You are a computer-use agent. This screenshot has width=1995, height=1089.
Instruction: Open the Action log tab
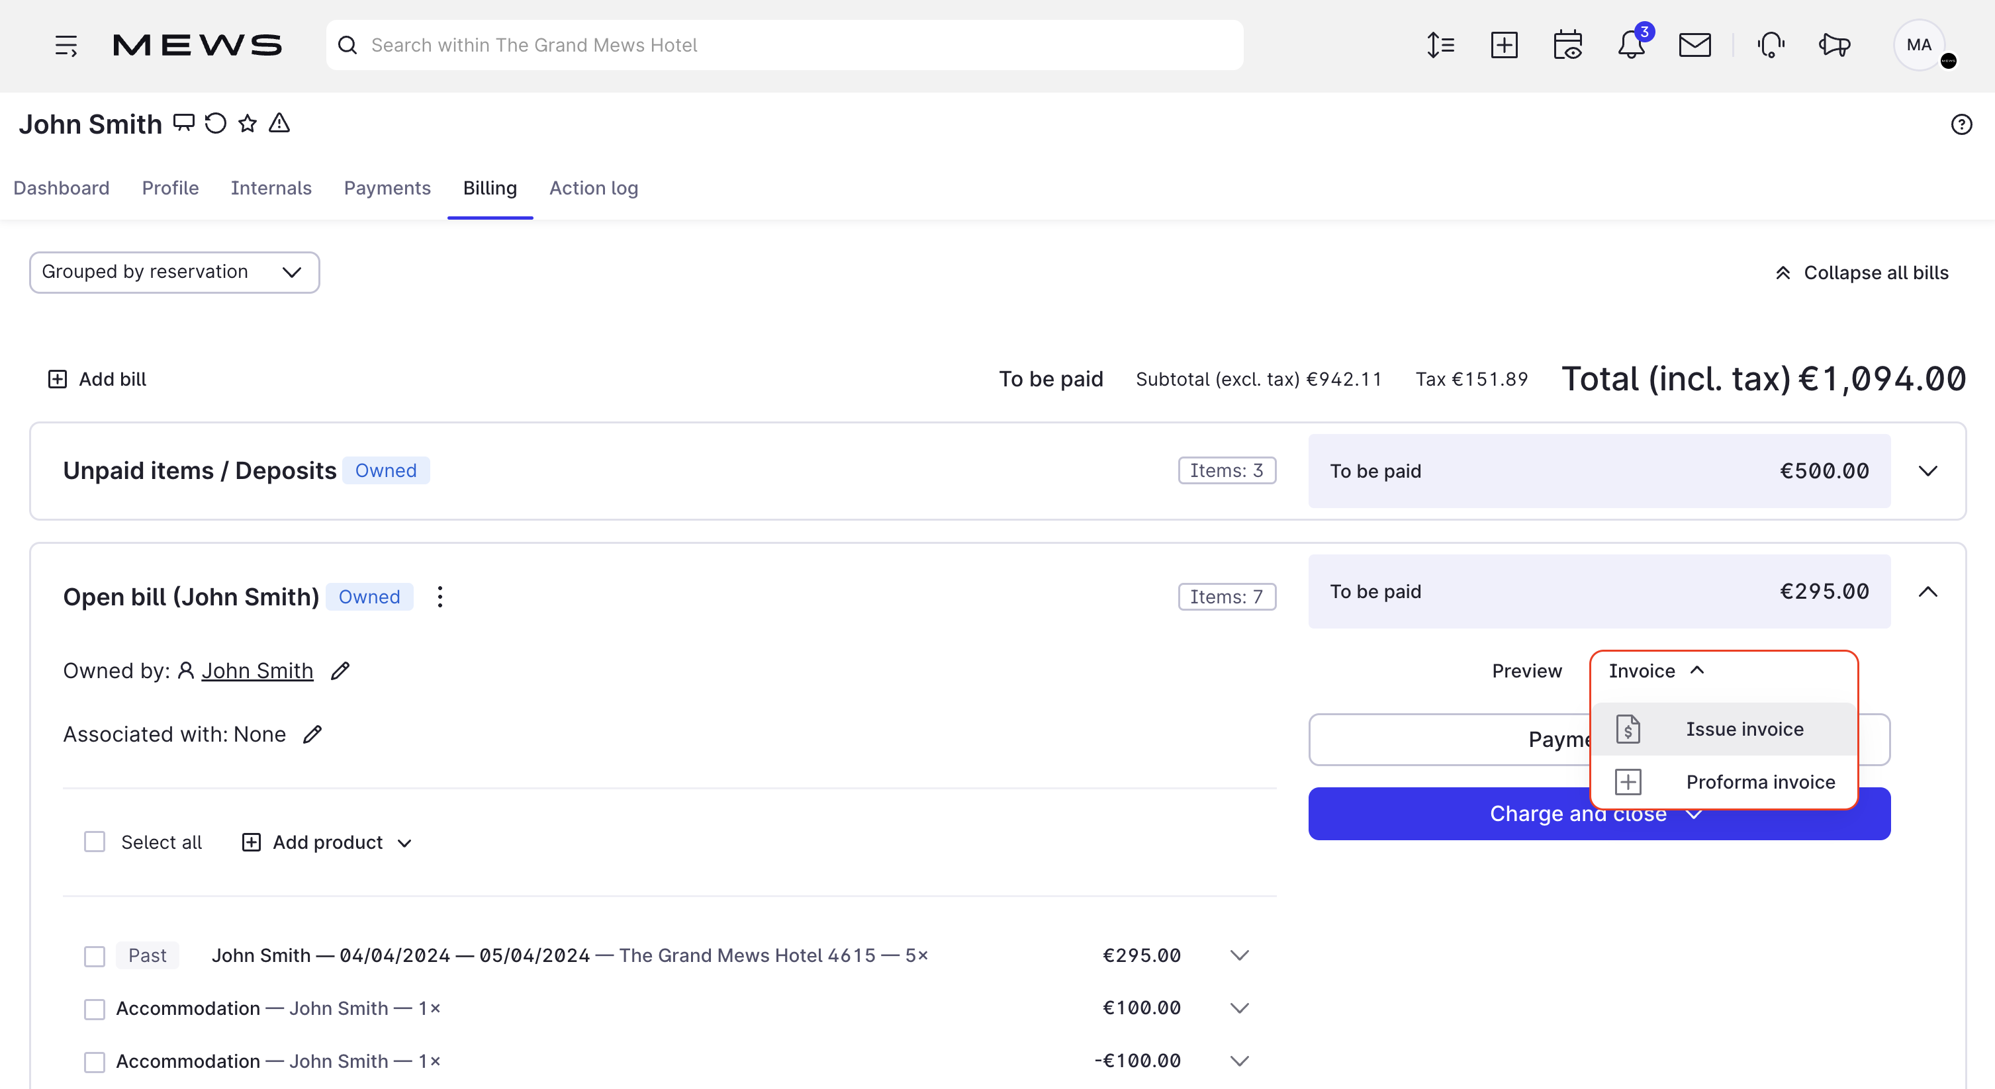coord(594,188)
